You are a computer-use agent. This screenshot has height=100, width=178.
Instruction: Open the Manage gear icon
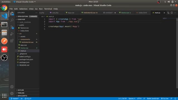(12, 93)
